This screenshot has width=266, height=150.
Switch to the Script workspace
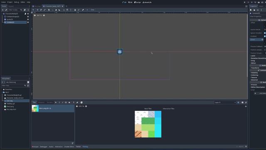pos(138,2)
